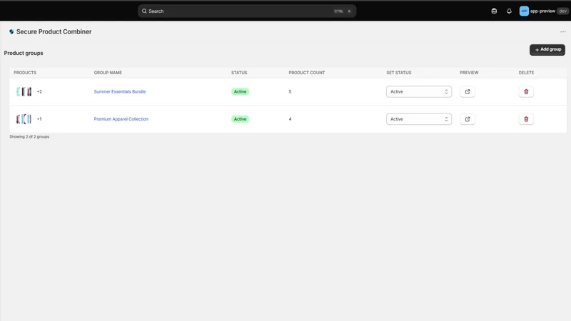
Task: Click the dev badge in top bar
Action: 562,11
